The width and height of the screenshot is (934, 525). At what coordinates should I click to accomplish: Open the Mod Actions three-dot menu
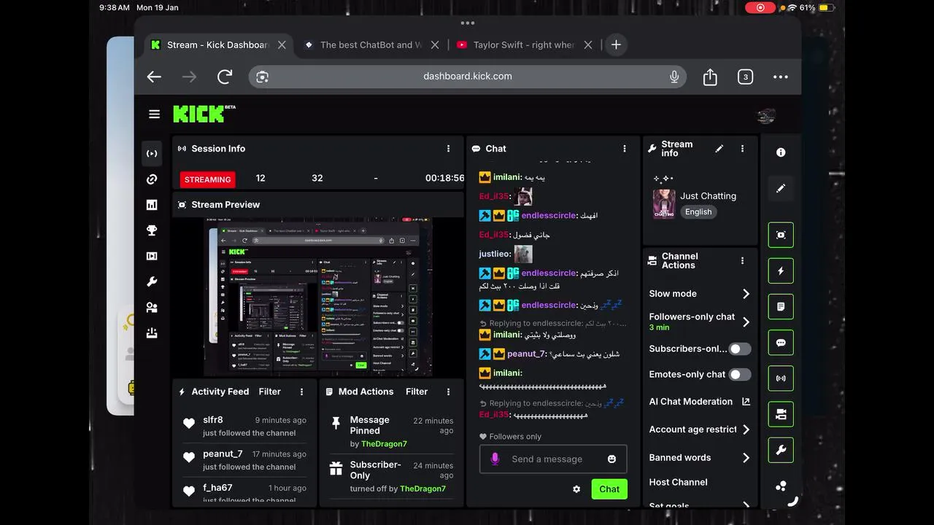pyautogui.click(x=449, y=392)
